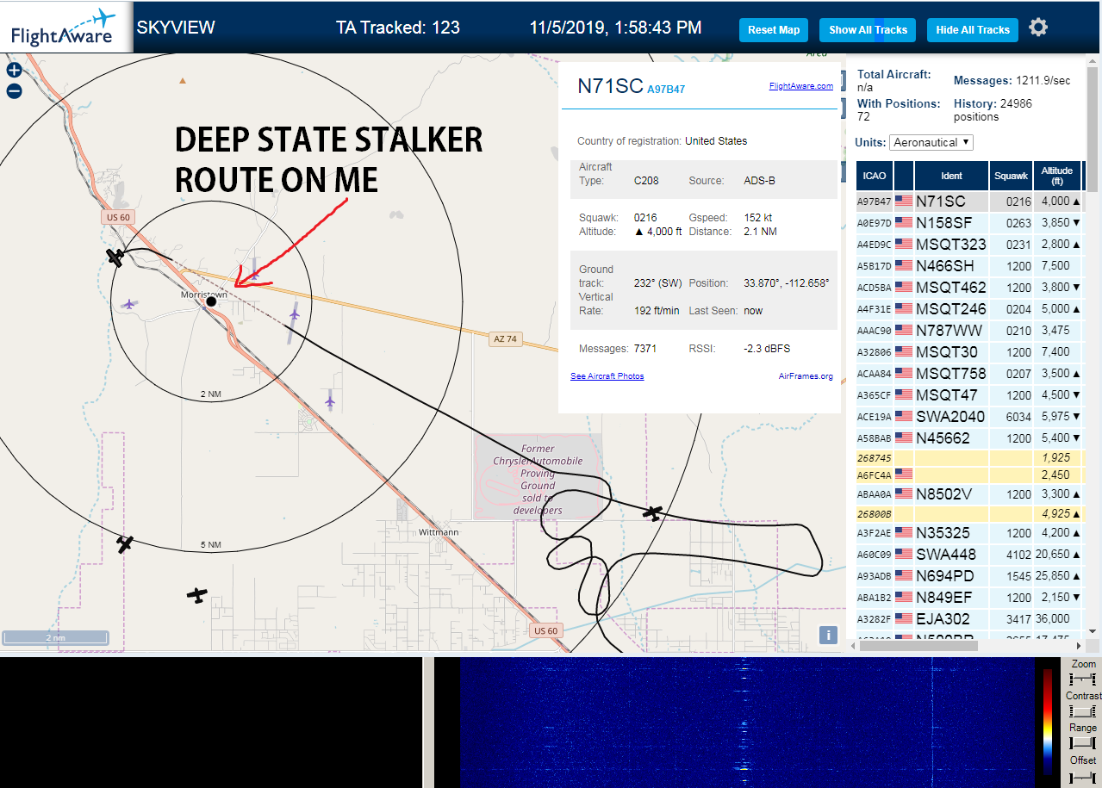Screen dimensions: 1102x788
Task: Click the US flag in the N71SC row
Action: [904, 202]
